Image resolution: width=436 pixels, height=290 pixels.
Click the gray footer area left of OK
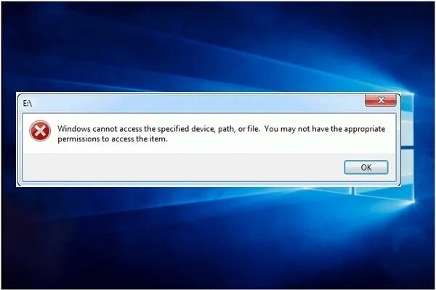click(181, 167)
